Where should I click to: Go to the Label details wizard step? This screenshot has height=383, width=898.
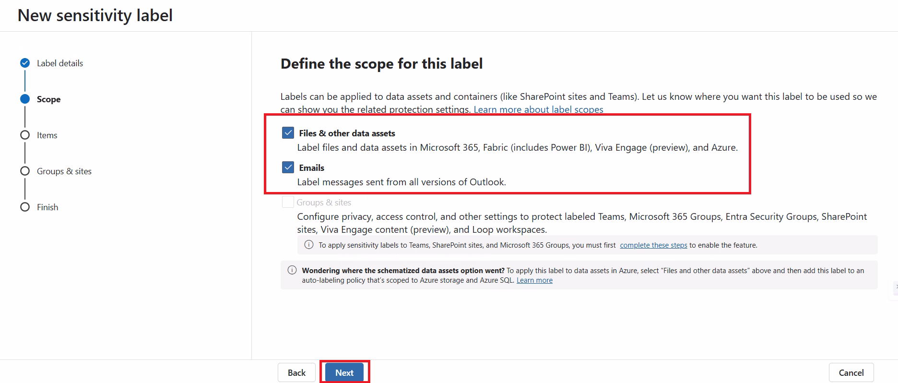point(60,63)
